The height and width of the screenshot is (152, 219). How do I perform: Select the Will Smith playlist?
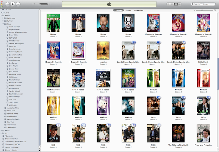click(x=13, y=105)
